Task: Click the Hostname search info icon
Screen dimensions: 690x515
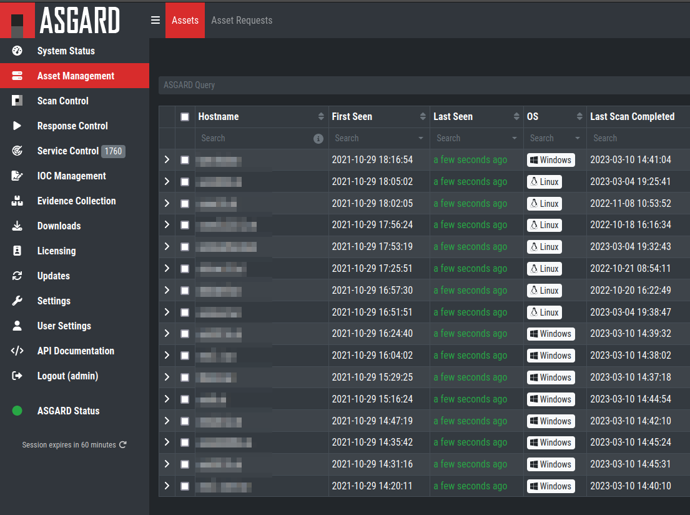Action: [x=318, y=139]
